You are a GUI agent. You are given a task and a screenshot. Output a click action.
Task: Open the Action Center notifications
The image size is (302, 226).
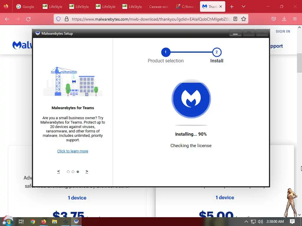(292, 222)
